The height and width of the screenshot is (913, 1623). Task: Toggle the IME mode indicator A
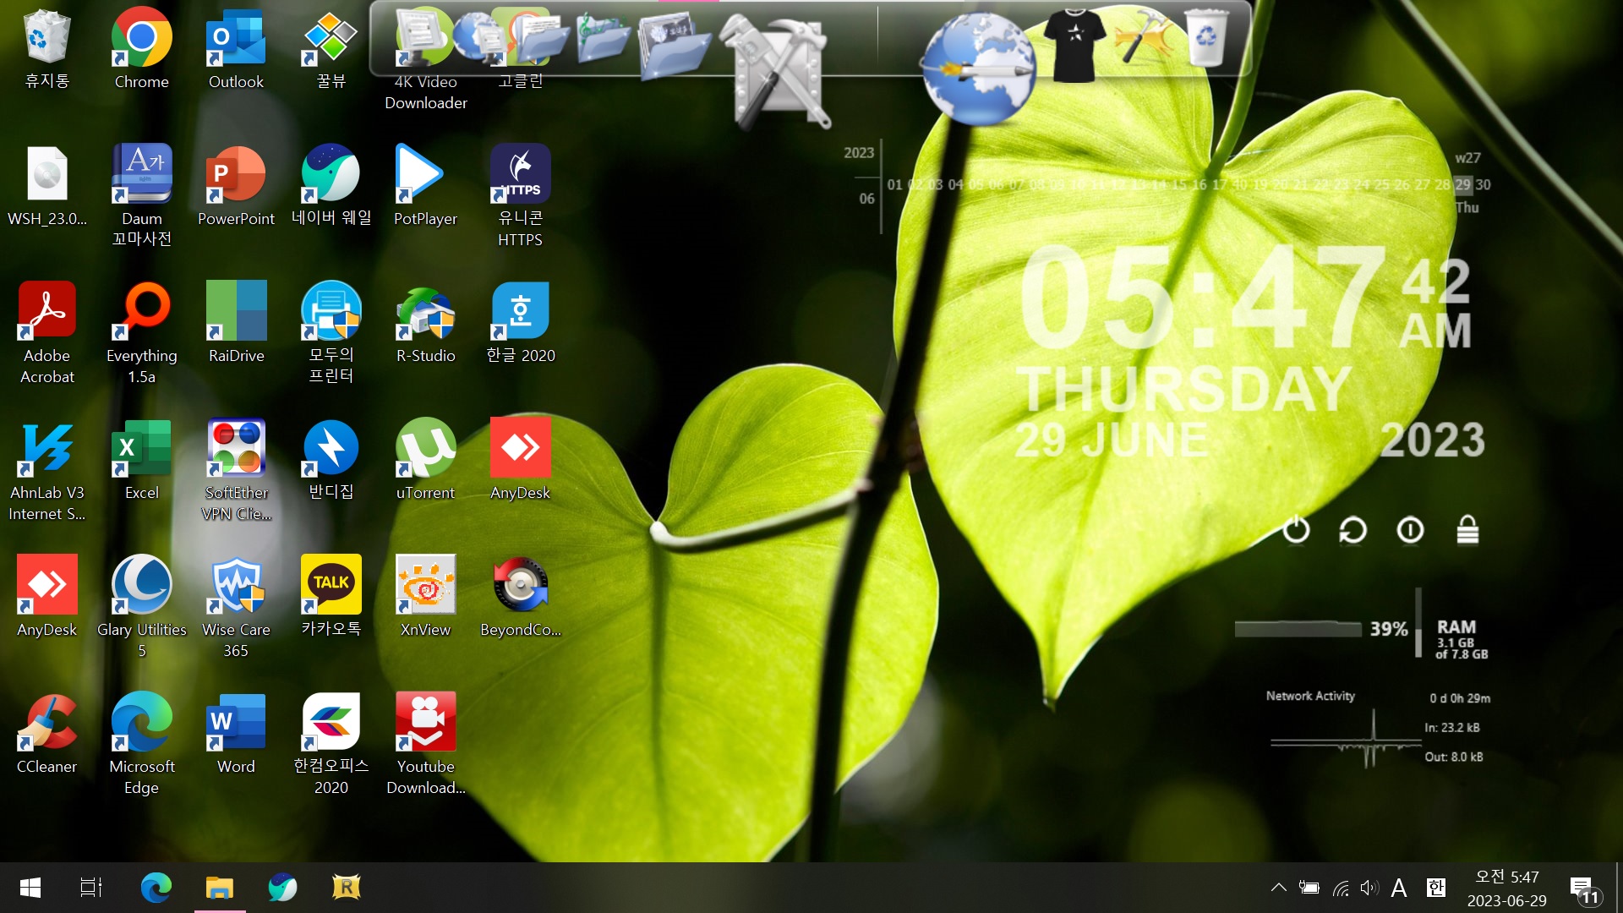(x=1399, y=888)
